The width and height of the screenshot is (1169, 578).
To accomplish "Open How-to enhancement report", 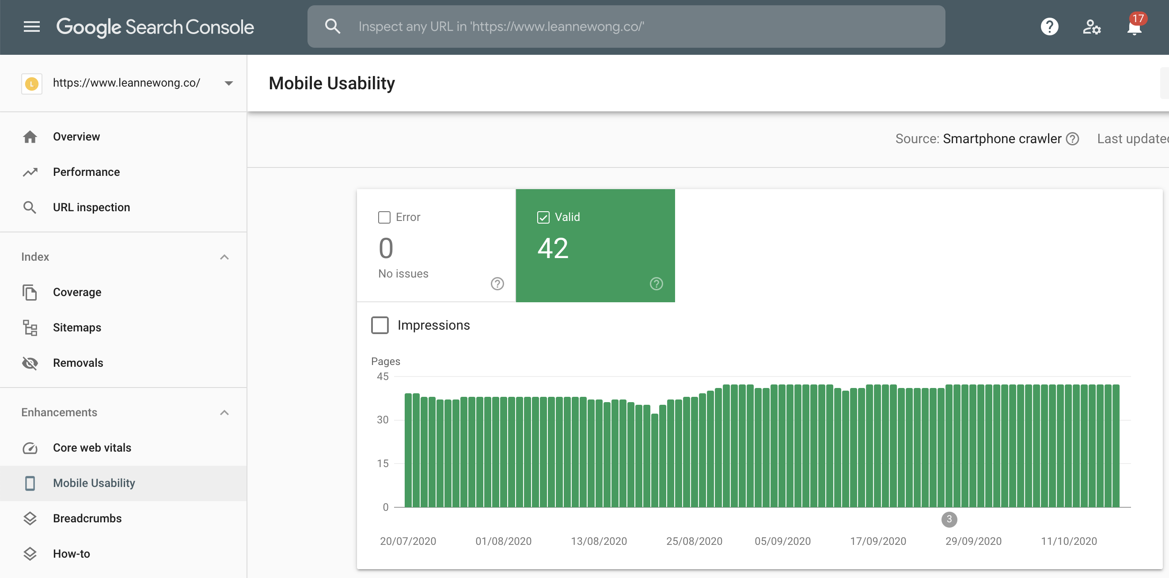I will (x=123, y=554).
